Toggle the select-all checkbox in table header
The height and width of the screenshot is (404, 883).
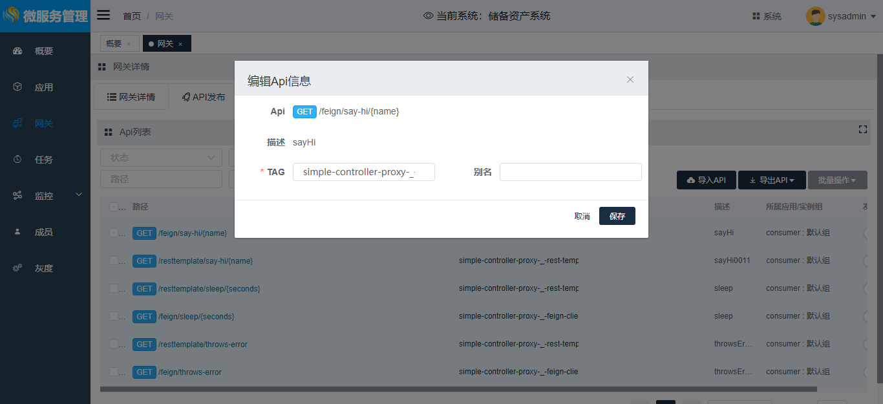coord(114,207)
